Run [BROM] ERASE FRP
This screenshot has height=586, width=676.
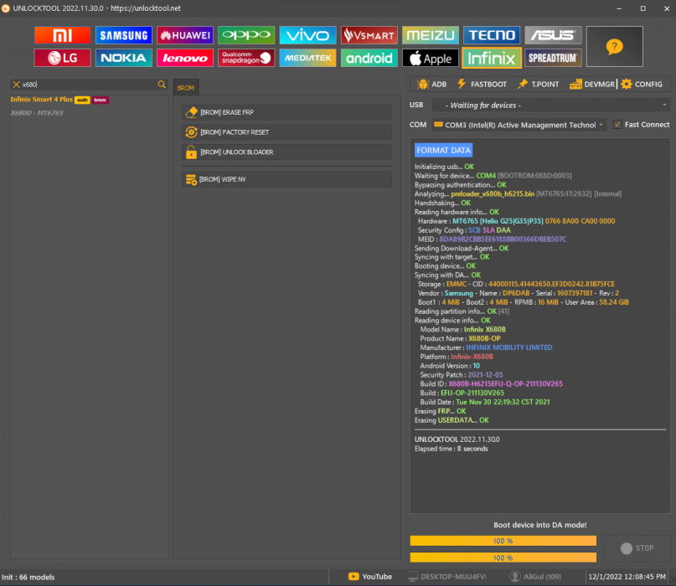click(286, 112)
